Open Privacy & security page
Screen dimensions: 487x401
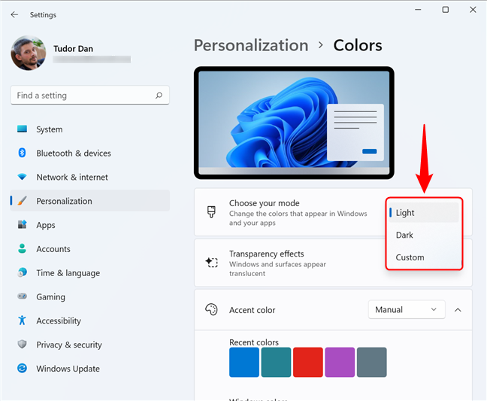tap(90, 345)
